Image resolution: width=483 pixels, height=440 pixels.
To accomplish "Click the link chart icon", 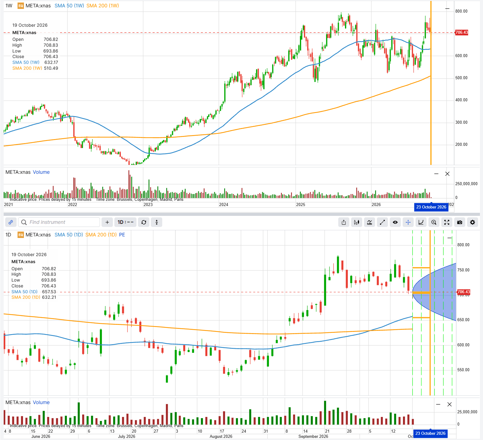I will [x=11, y=222].
